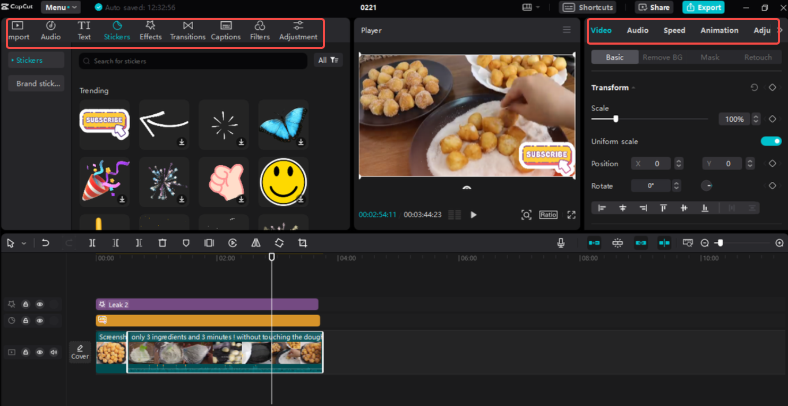The image size is (788, 406).
Task: Collapse the Transform section
Action: click(633, 88)
